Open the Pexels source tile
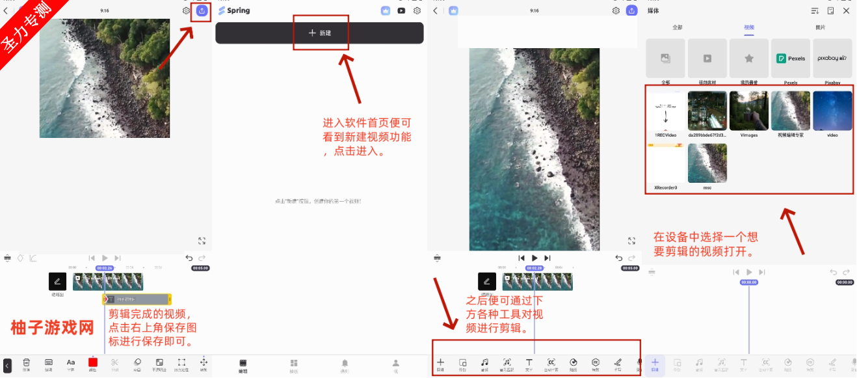 (791, 59)
